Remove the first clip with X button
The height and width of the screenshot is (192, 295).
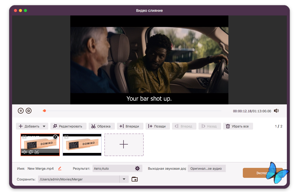point(55,137)
